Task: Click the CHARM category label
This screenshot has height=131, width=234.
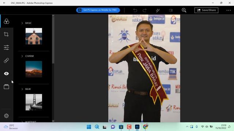Action: 29,56
